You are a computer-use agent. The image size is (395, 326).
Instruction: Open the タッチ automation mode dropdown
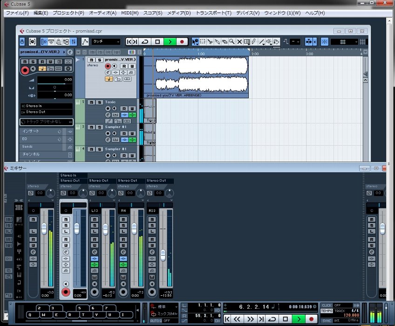coord(106,41)
